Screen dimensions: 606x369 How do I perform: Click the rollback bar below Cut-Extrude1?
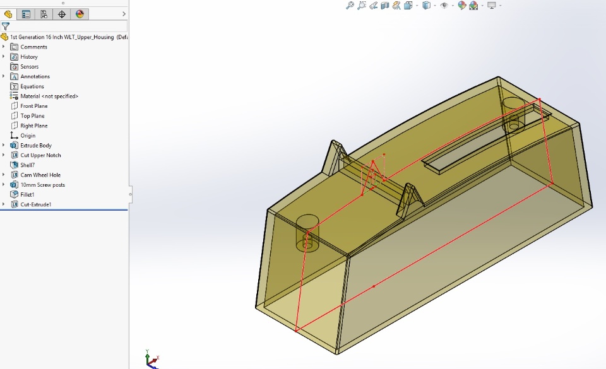(64, 210)
